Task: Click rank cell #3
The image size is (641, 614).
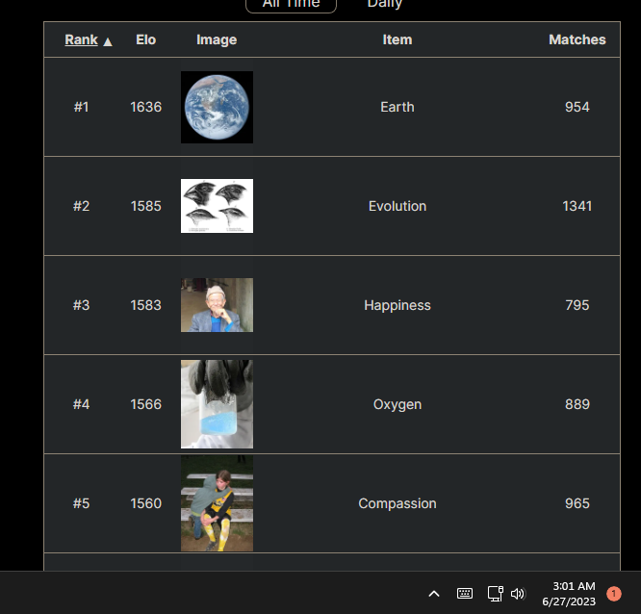Action: tap(81, 305)
